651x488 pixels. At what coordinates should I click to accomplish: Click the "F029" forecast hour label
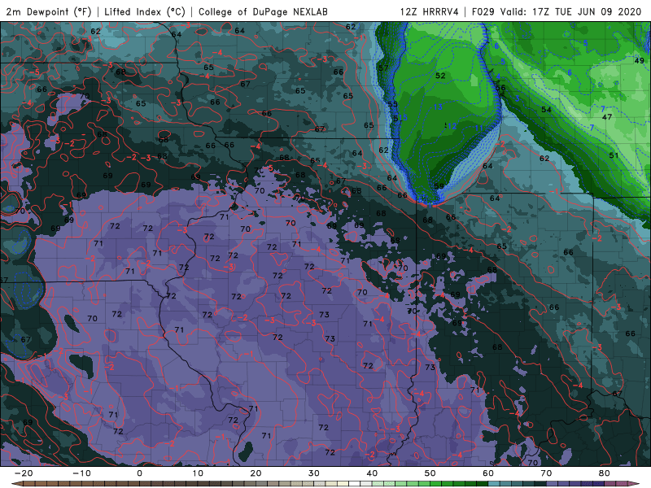[x=483, y=11]
